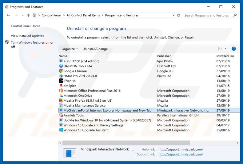Click the Windows features shield icon
The height and width of the screenshot is (164, 243).
[7, 42]
